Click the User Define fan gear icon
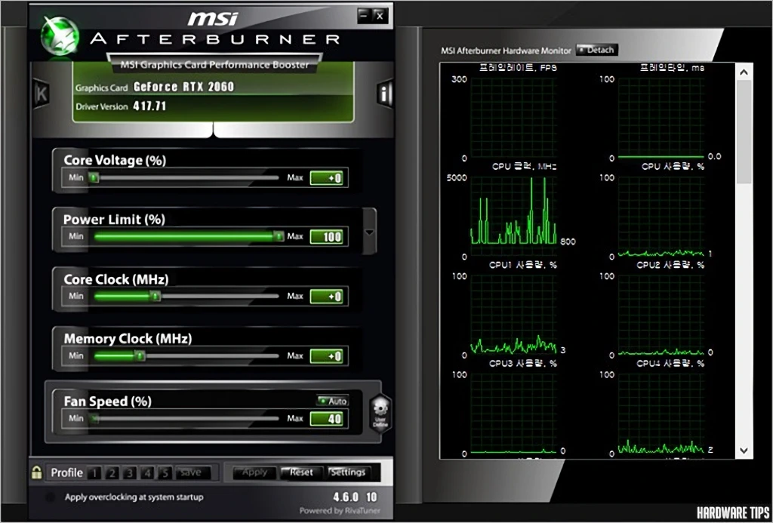This screenshot has width=773, height=523. tap(380, 413)
